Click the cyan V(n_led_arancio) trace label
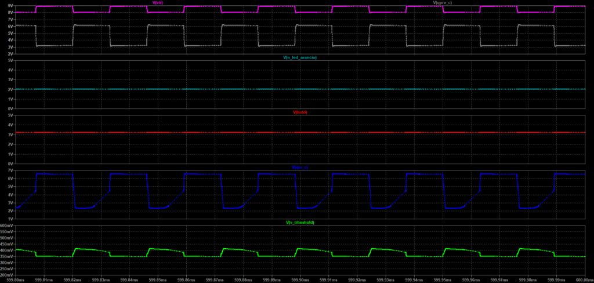 [300, 57]
